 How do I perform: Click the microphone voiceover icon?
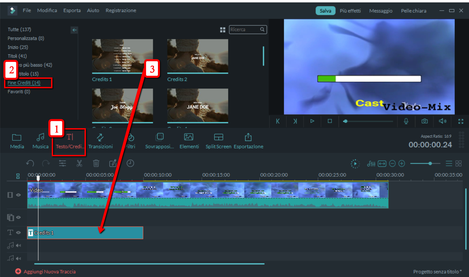[406, 121]
